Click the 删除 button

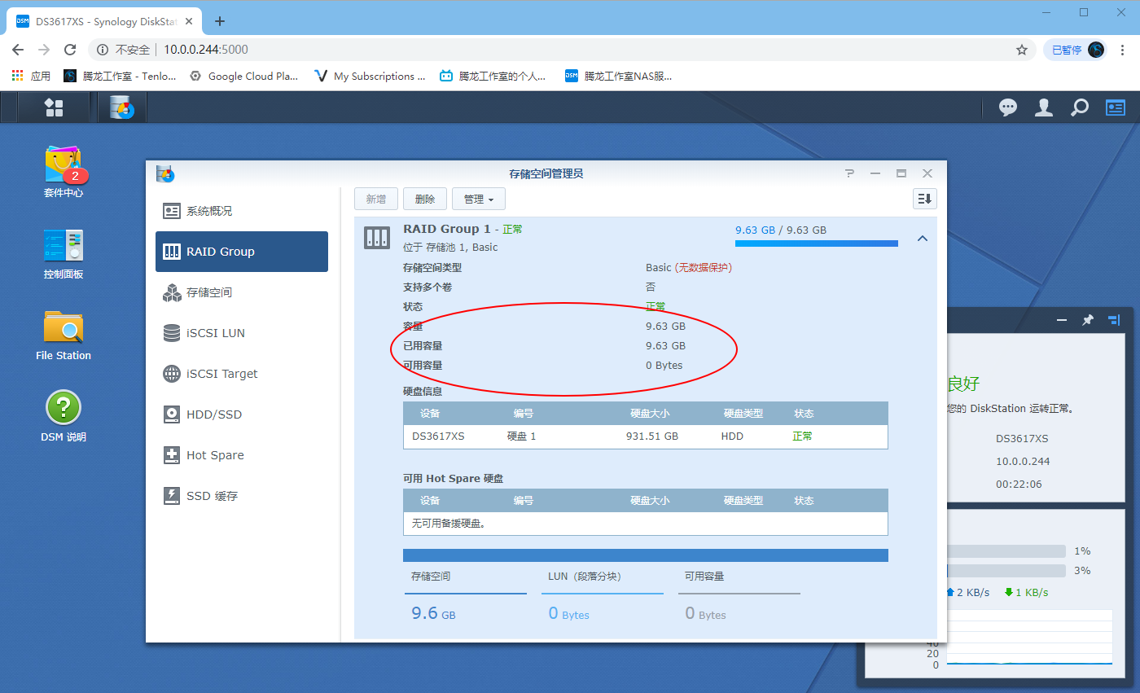[425, 199]
